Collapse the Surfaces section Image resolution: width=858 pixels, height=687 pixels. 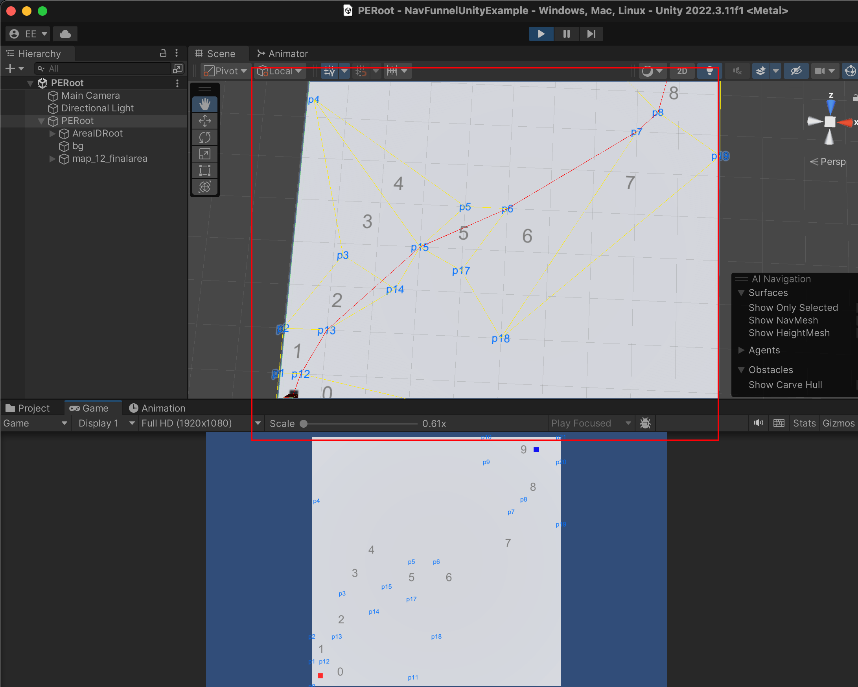point(741,293)
